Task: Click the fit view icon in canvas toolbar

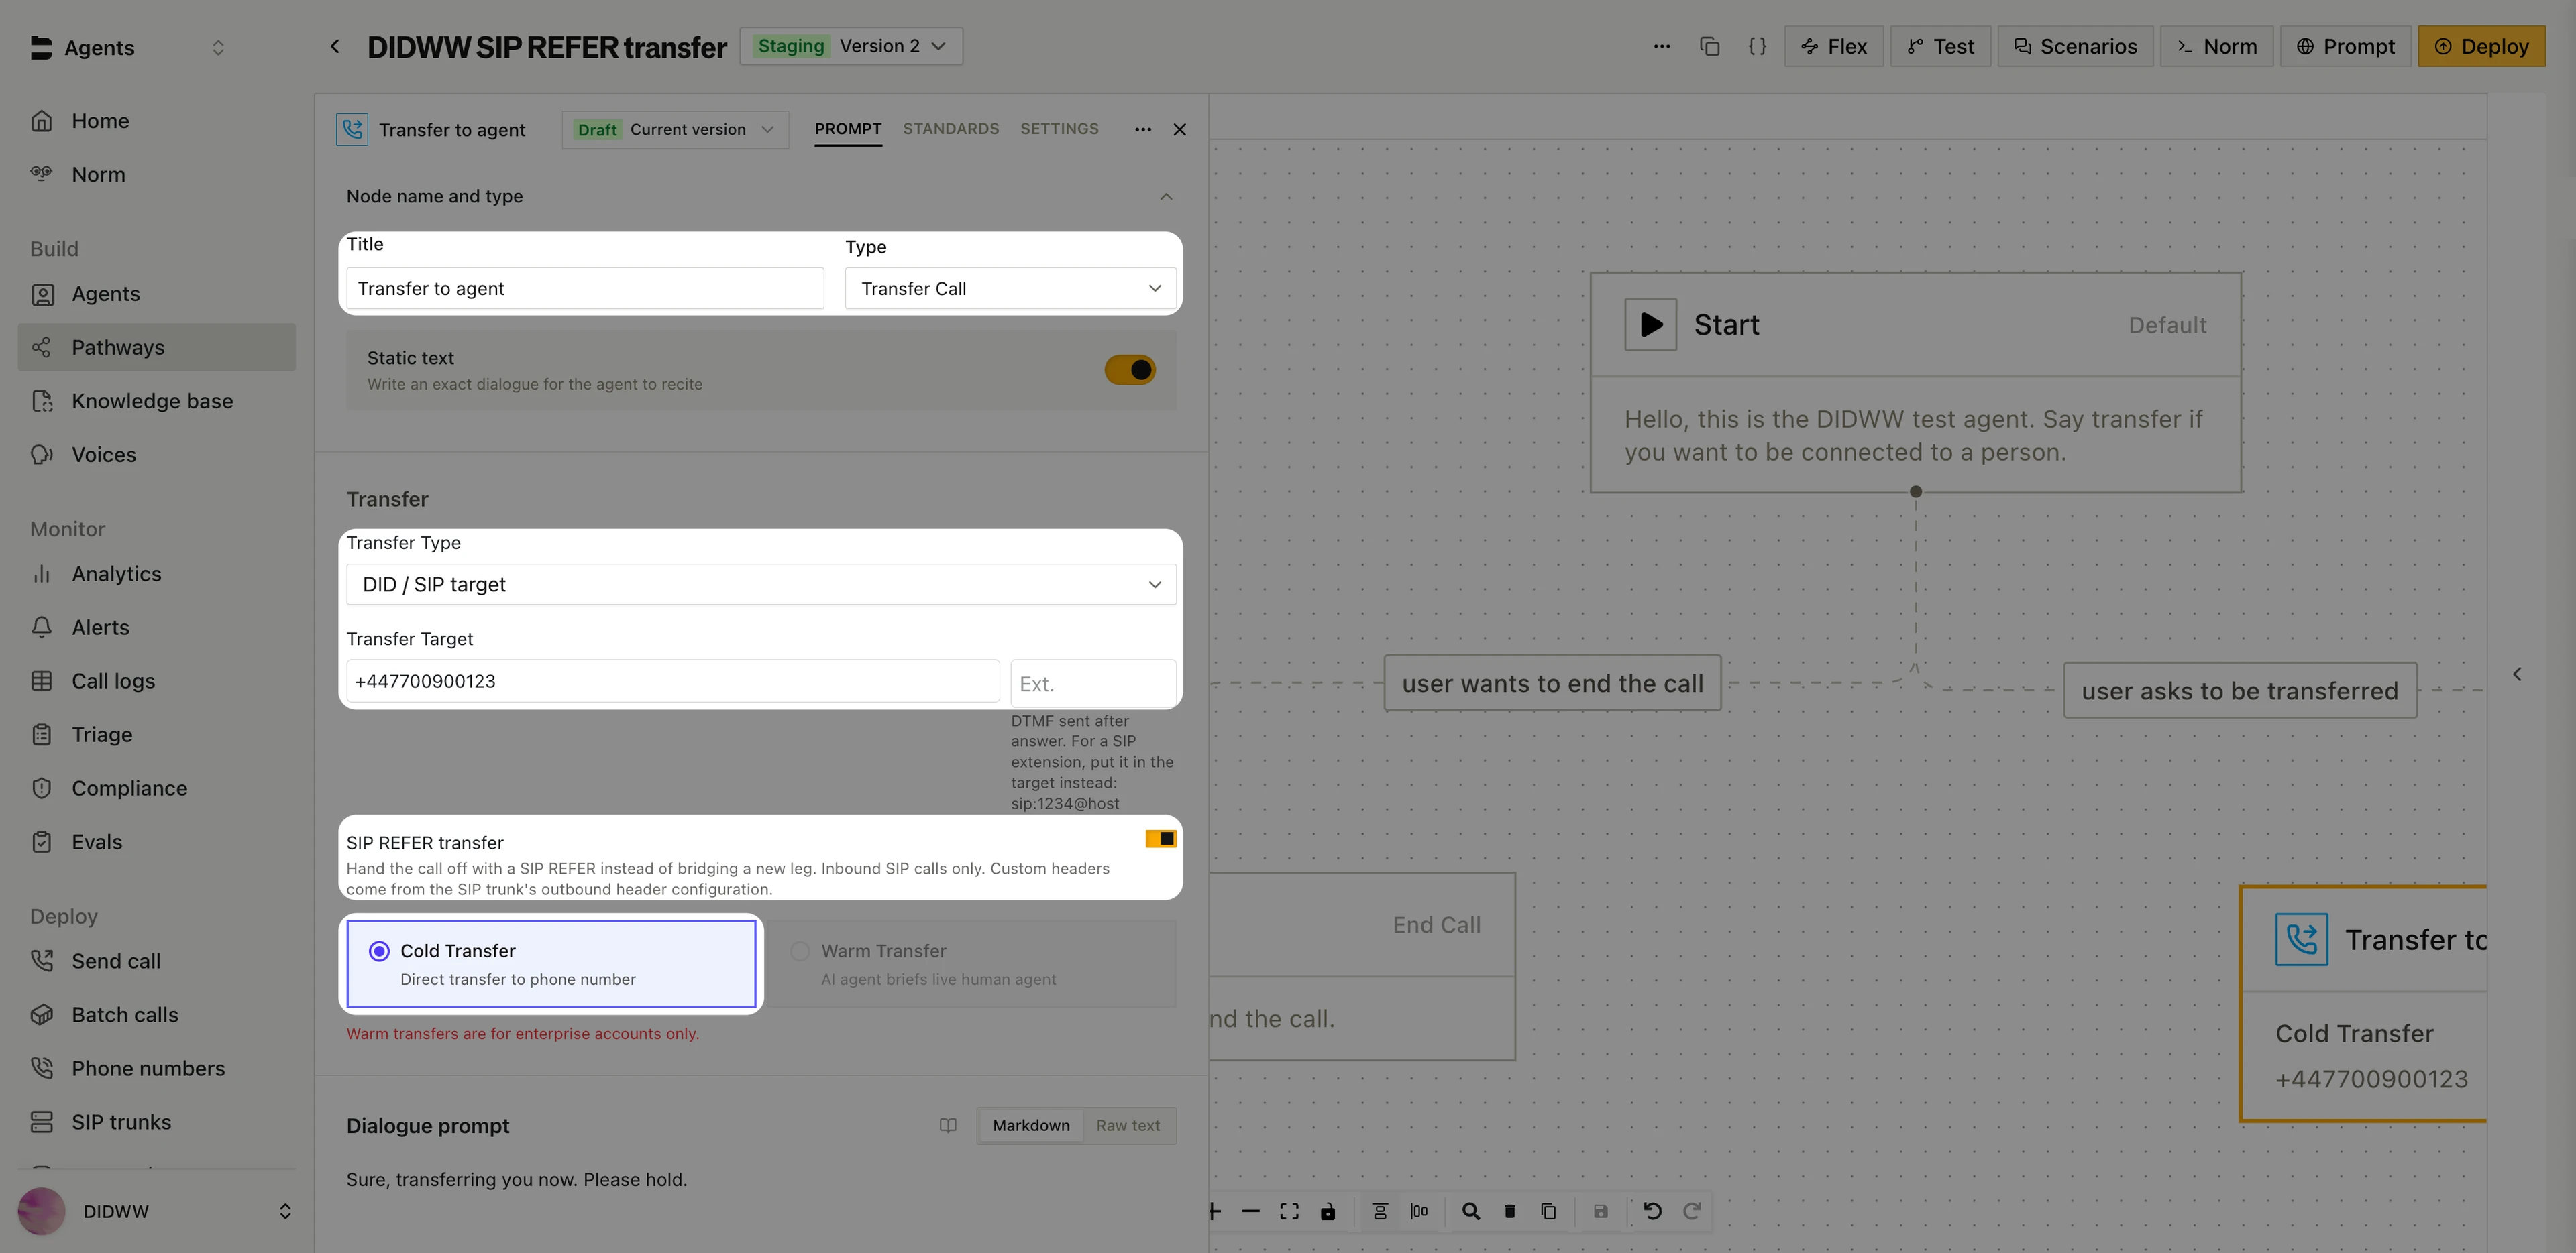Action: tap(1289, 1211)
